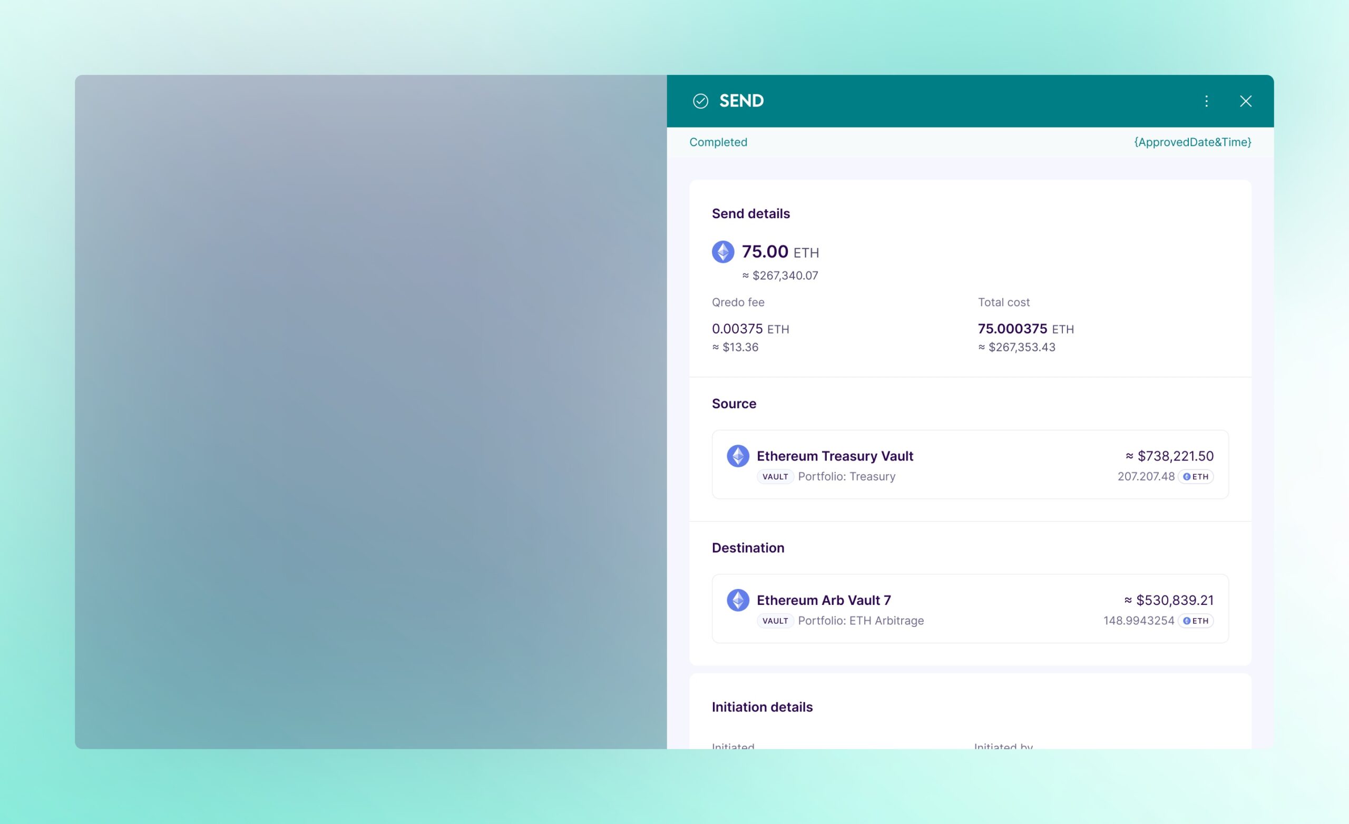1349x824 pixels.
Task: Click the Qredo fee label
Action: coord(738,302)
